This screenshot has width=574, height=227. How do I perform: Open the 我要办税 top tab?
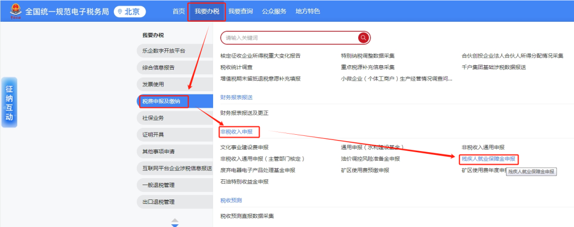pos(206,11)
